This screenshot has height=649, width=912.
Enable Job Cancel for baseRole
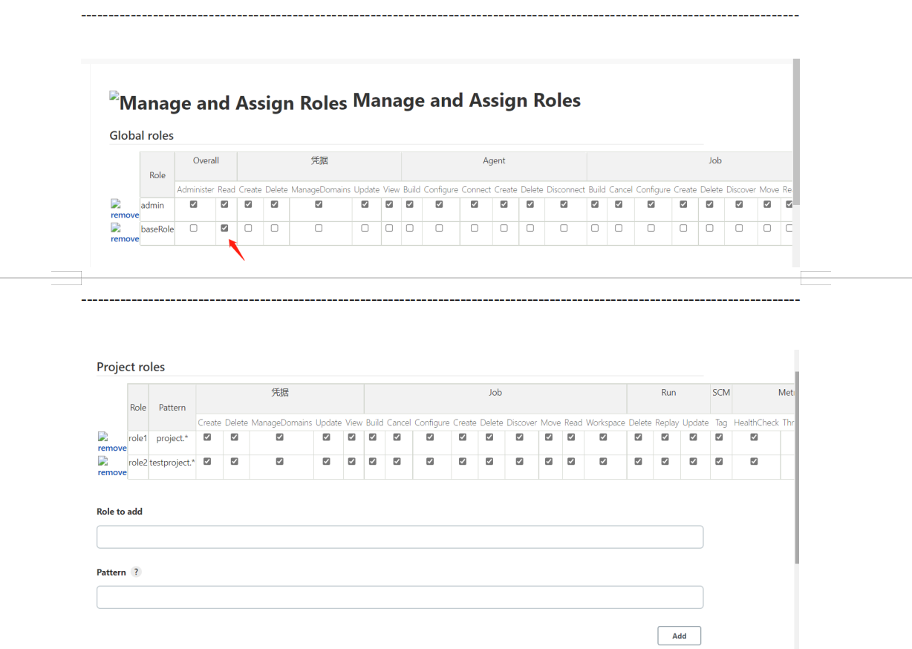619,228
